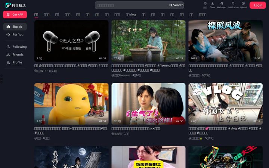Switch to the vlog category tab
Image resolution: width=269 pixels, height=168 pixels.
pyautogui.click(x=131, y=15)
